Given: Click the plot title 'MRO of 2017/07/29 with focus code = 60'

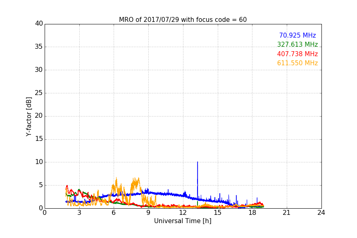Looking at the screenshot, I should [183, 20].
